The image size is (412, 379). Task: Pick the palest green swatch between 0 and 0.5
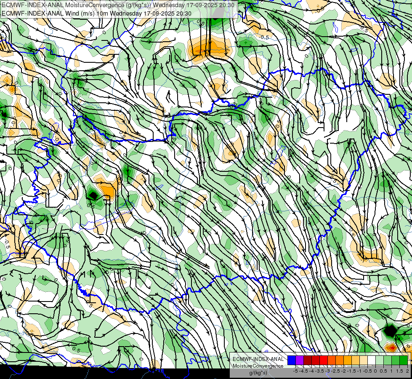click(380, 360)
